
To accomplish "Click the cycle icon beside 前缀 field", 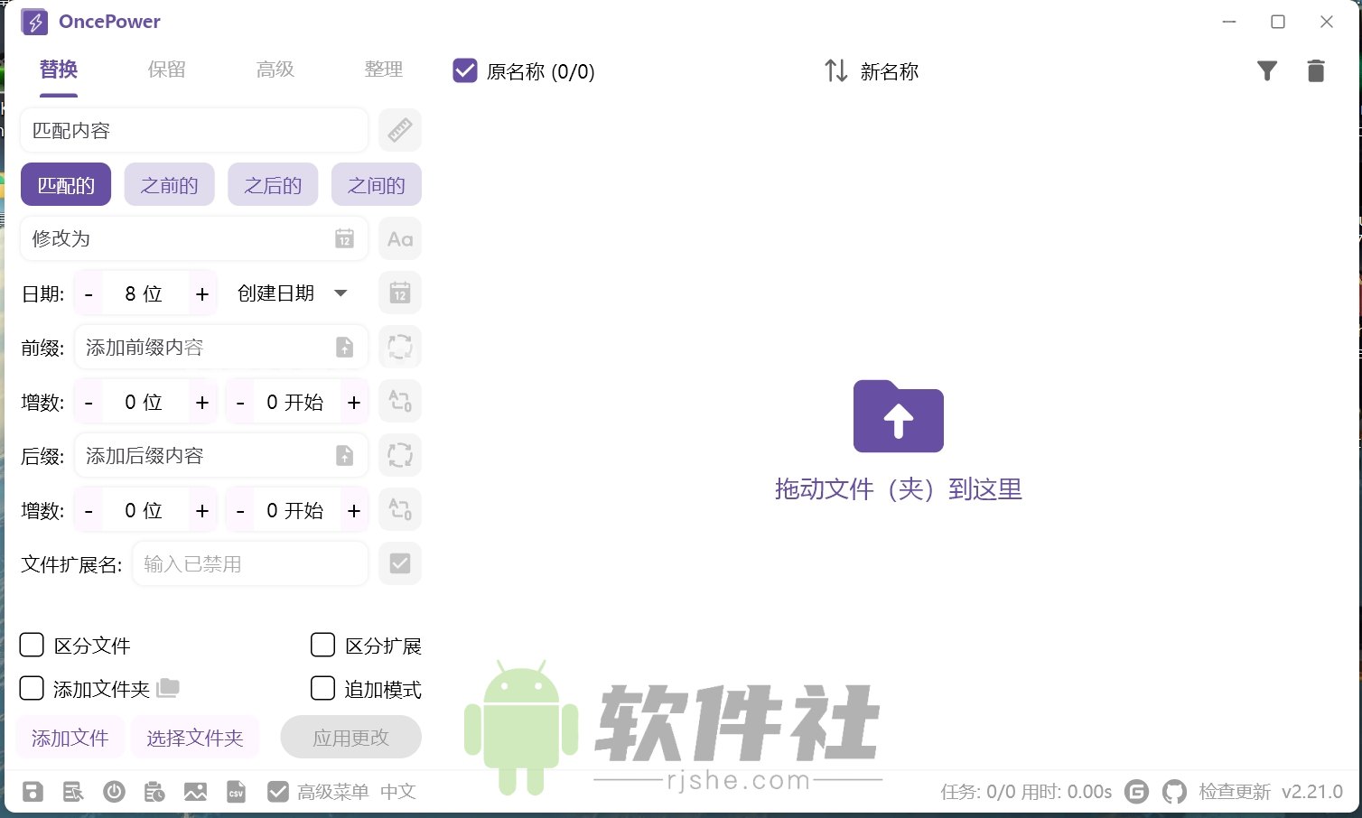I will pyautogui.click(x=400, y=348).
